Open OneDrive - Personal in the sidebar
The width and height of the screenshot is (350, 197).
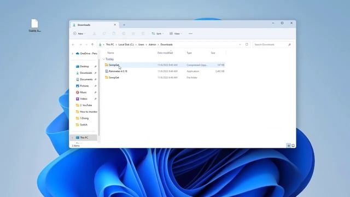[86, 54]
